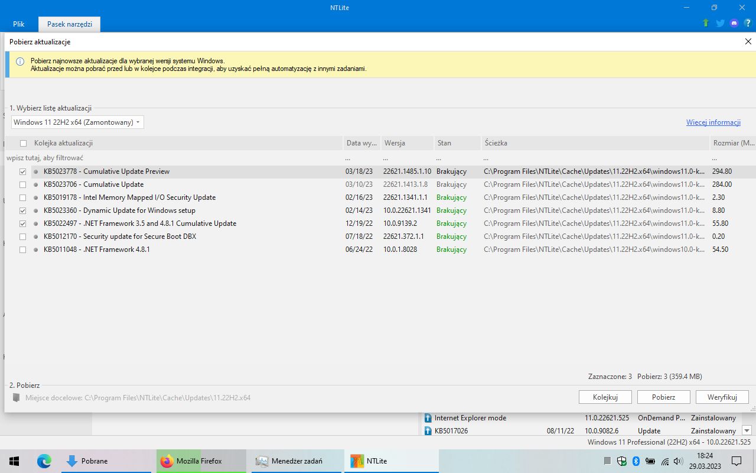Click the question mark help icon
Screen dimensions: 756x473
pyautogui.click(x=748, y=22)
